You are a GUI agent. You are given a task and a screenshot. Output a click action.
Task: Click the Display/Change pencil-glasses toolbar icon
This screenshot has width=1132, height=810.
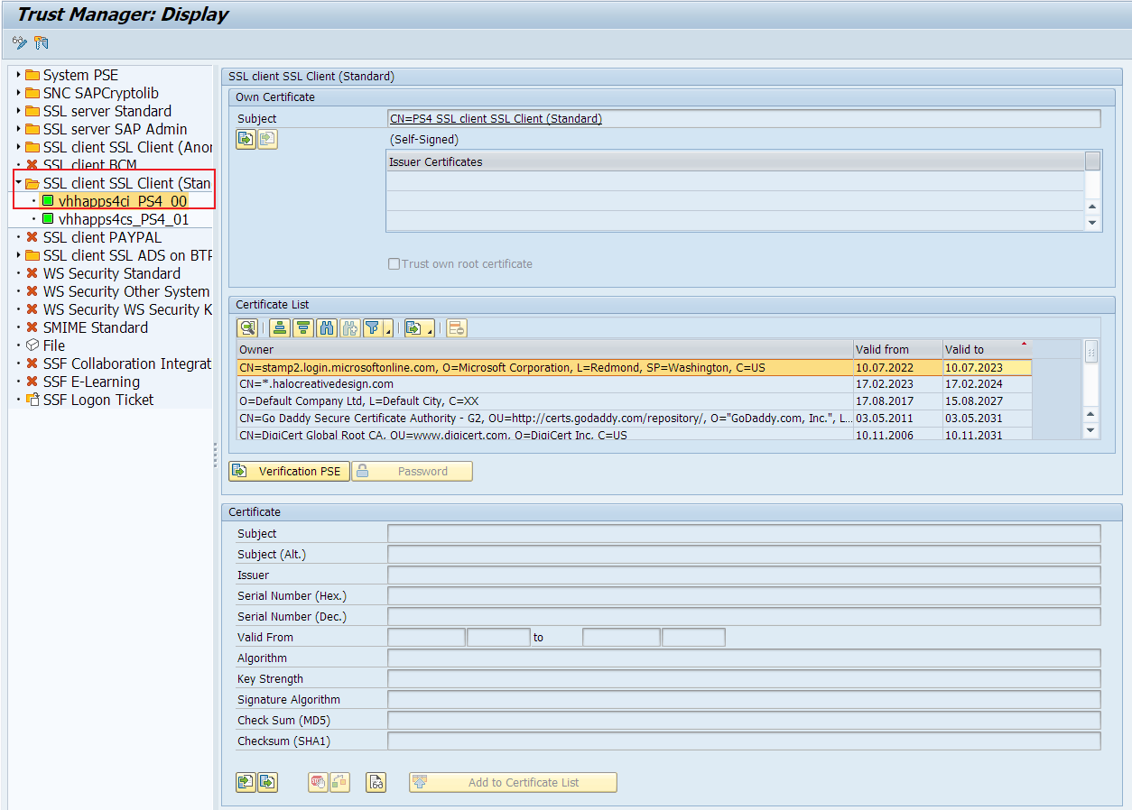pyautogui.click(x=19, y=42)
